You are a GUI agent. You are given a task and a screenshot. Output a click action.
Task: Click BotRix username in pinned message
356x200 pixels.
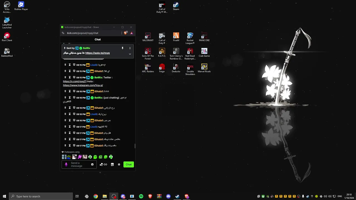coord(86,48)
